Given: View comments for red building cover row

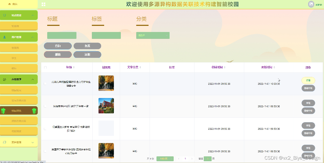Looking at the screenshot, I should click(x=308, y=111).
